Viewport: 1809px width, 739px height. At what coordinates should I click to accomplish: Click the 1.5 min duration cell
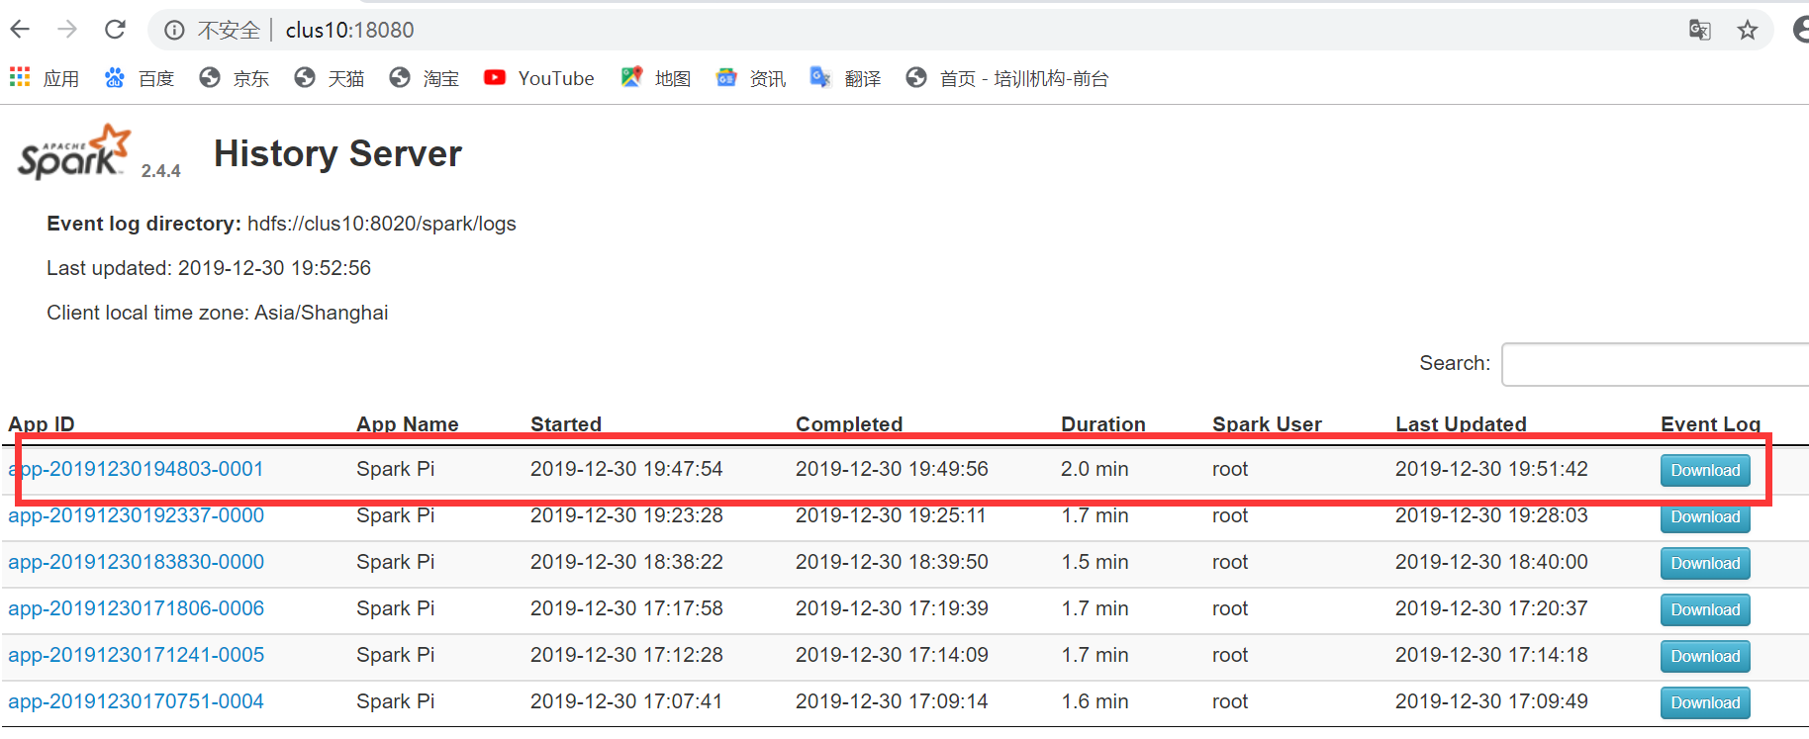(x=1095, y=562)
